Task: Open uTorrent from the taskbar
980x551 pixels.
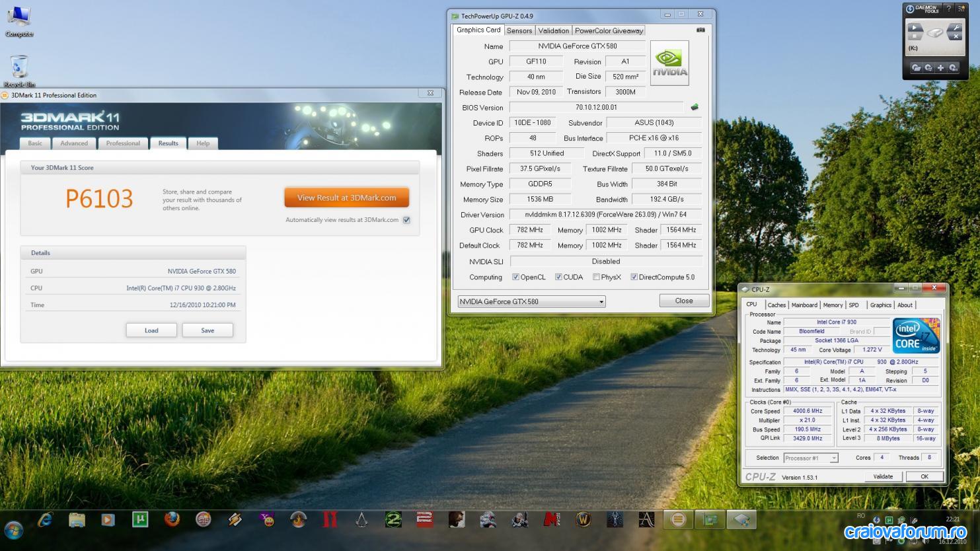Action: [x=140, y=520]
